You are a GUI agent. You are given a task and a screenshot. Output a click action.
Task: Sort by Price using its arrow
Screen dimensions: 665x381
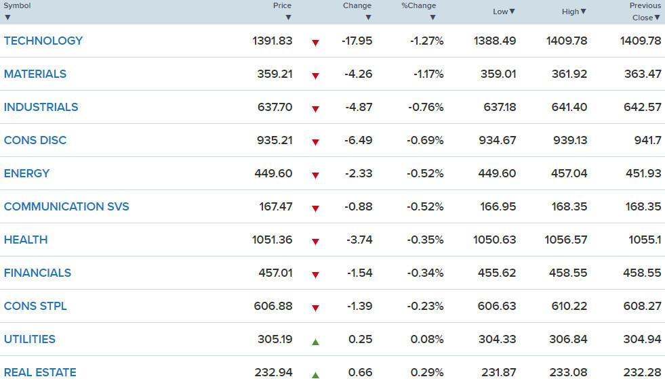coord(288,18)
